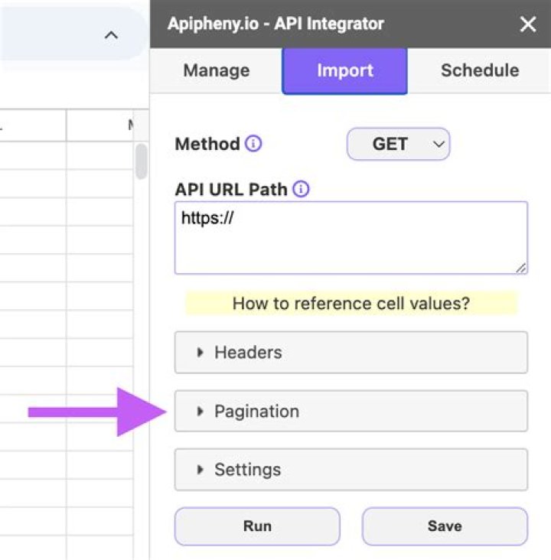Viewport: 551px width, 560px height.
Task: Click the API URL Path info icon
Action: tap(301, 189)
